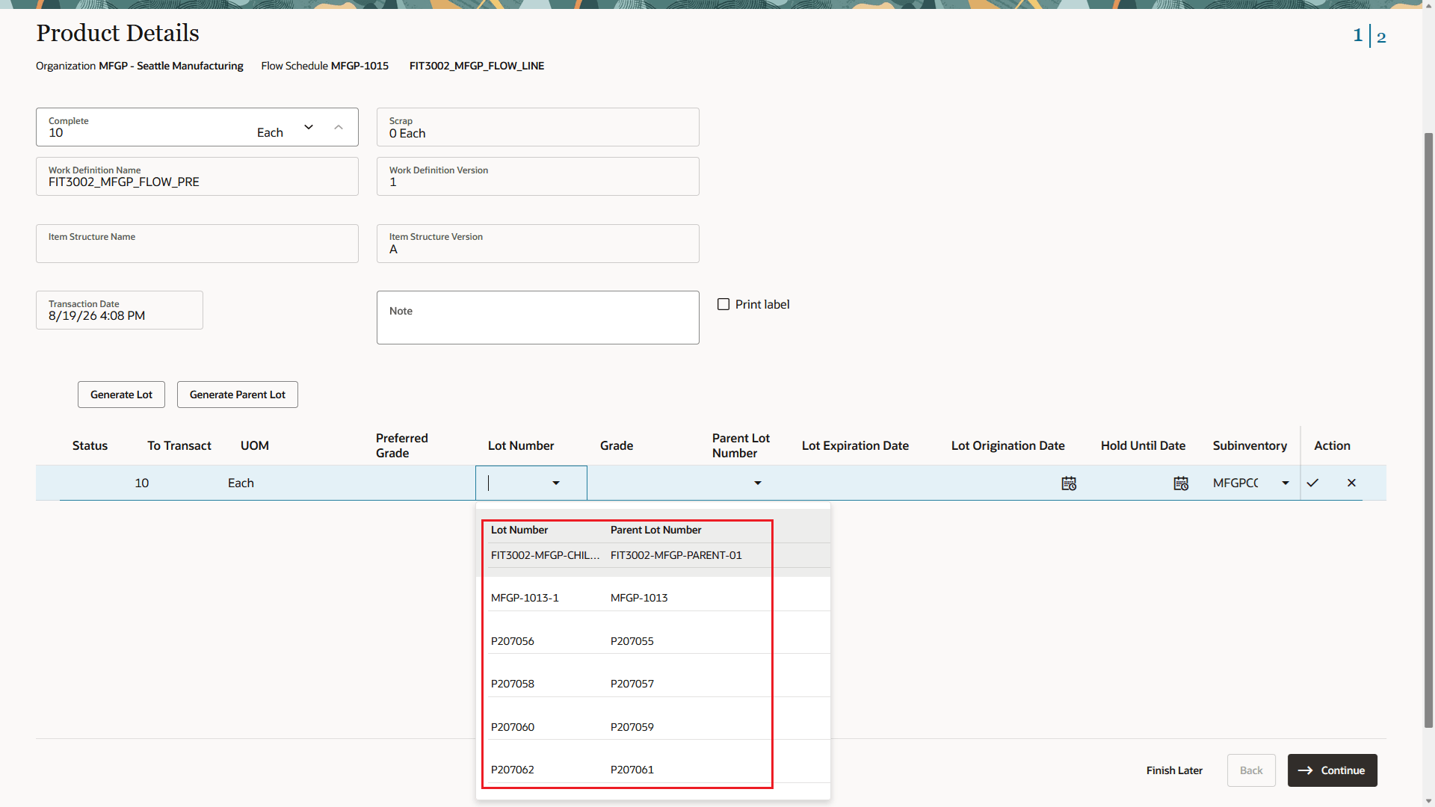Choose lot P207056 in the dropdown
This screenshot has width=1435, height=807.
point(513,641)
